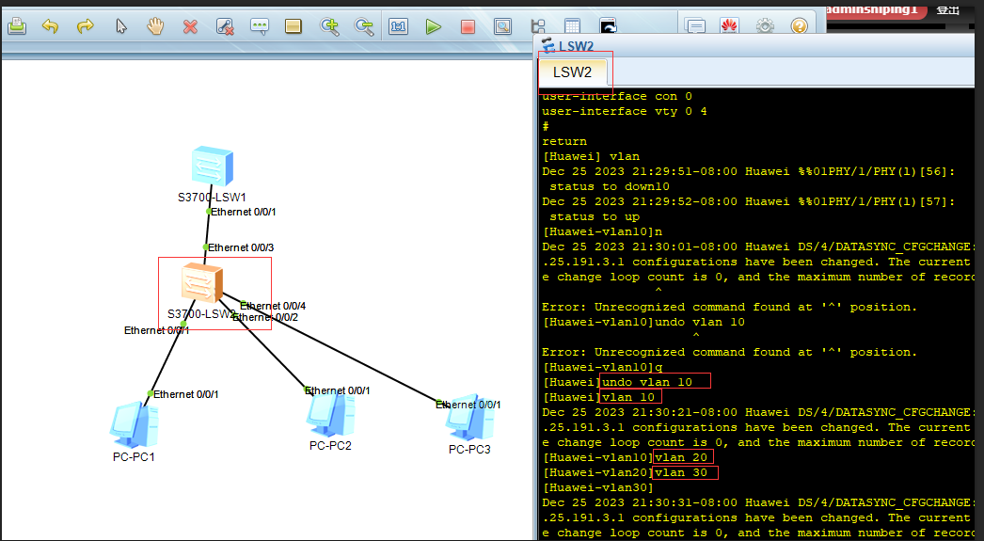Open the help question-mark icon

[799, 26]
